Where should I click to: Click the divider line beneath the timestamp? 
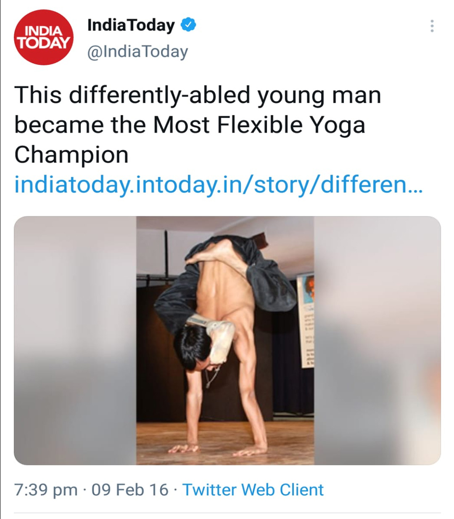tap(227, 513)
